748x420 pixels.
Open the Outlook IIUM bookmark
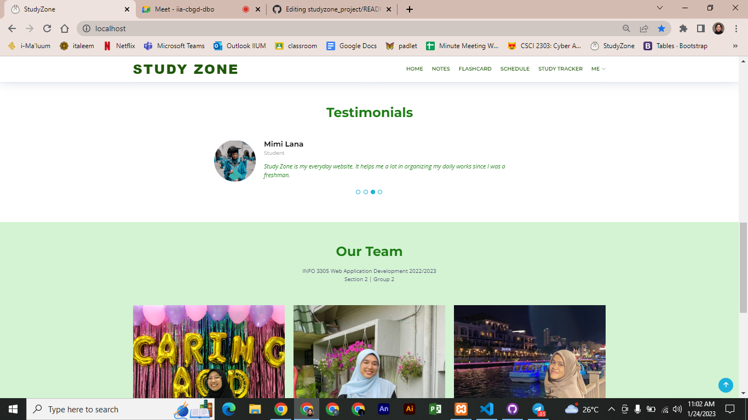tap(239, 46)
